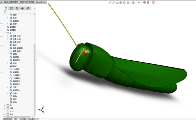Viewport: 196px width, 120px height.
Task: Select the Zoom to Area tool
Action: (x=114, y=3)
